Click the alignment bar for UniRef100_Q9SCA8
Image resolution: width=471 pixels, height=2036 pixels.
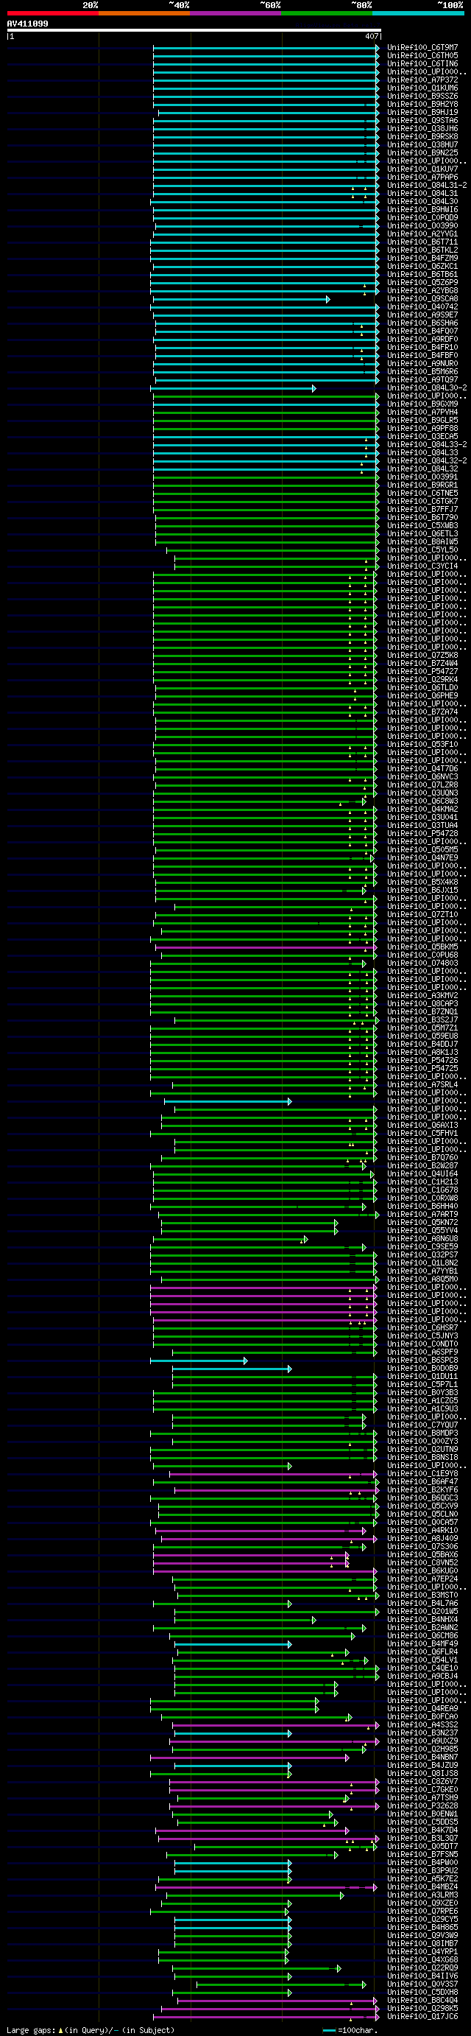coord(241,299)
